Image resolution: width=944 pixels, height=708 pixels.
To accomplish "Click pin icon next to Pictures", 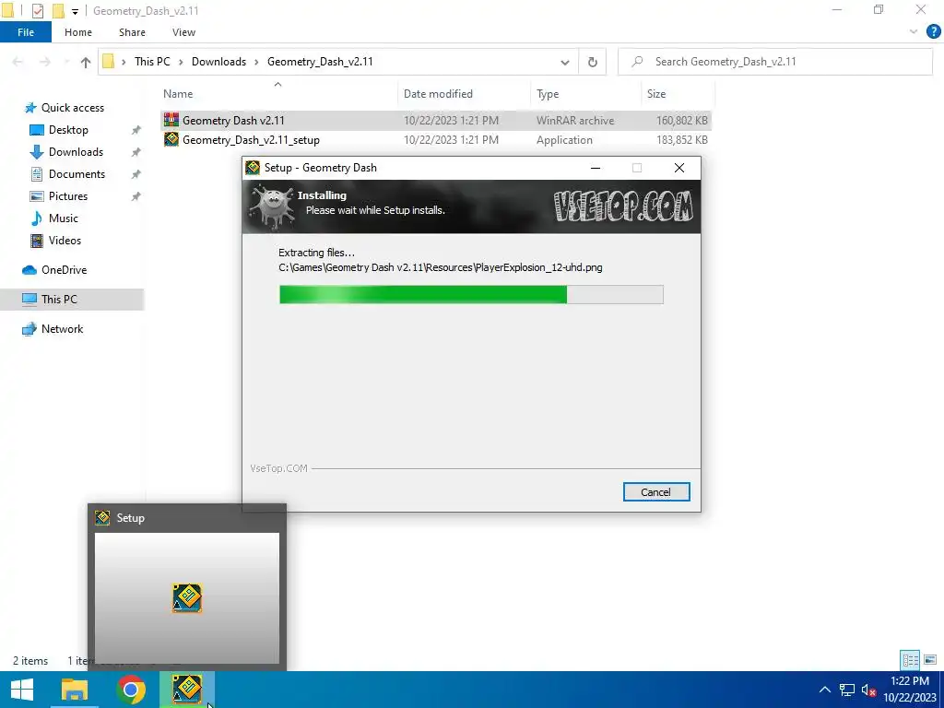I will [136, 196].
